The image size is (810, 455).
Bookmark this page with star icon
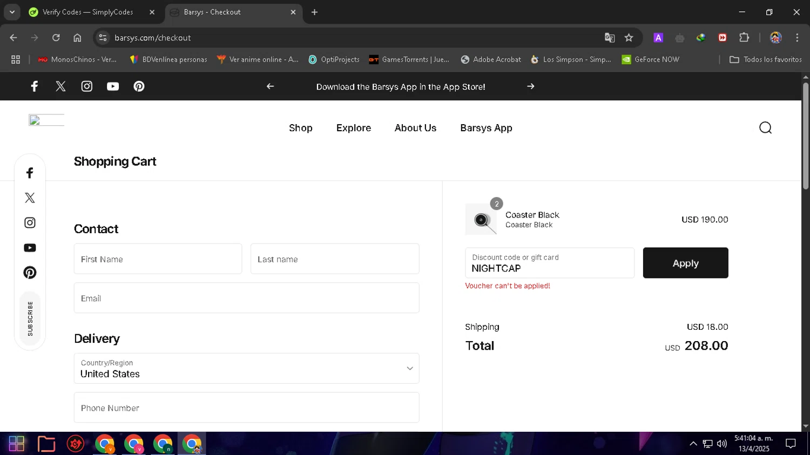tap(629, 38)
